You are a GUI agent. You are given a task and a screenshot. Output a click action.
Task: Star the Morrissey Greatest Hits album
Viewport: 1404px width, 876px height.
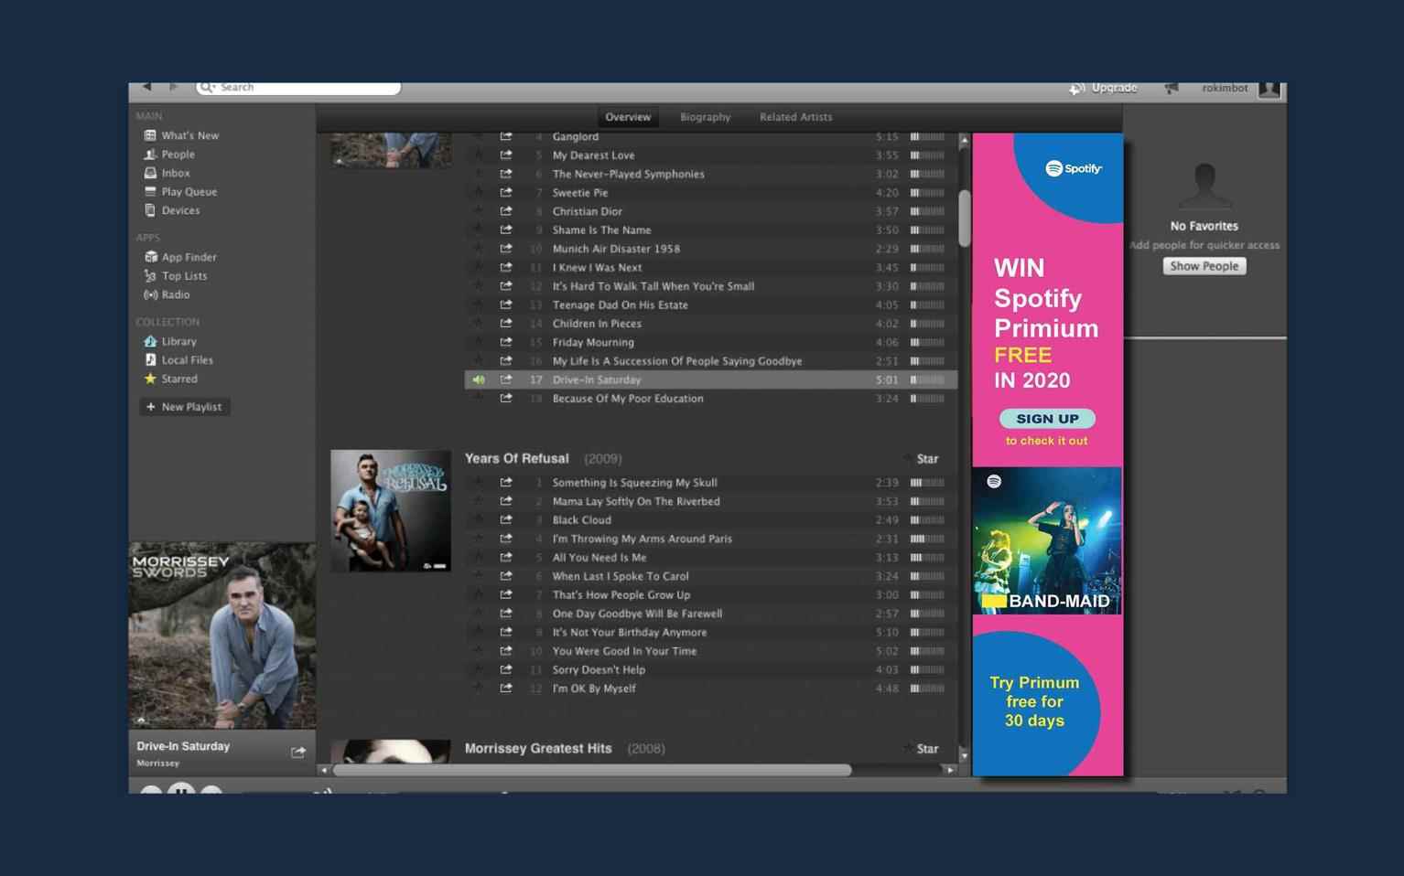921,748
